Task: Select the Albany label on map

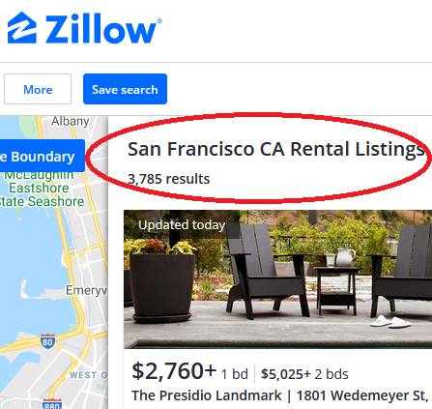Action: 71,121
